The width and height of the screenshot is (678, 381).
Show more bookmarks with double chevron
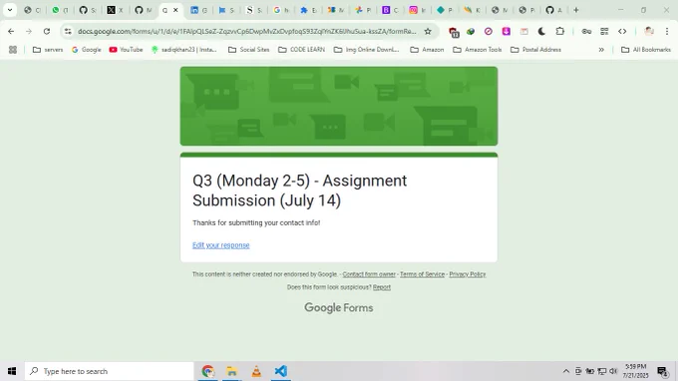(x=601, y=50)
